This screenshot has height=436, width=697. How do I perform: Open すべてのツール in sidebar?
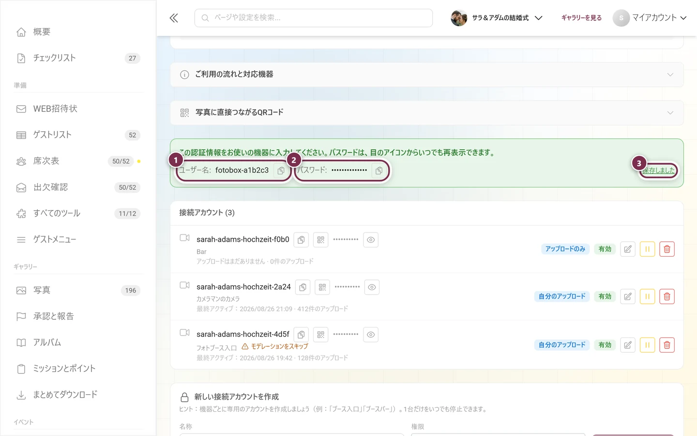78,214
